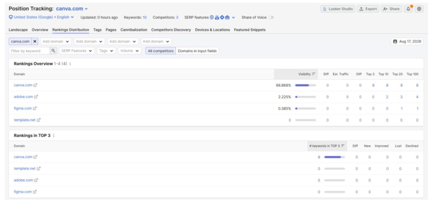Open external link icon next to adobe.com in Rankings Overview
Viewport: 429px width, 200px height.
click(x=36, y=96)
